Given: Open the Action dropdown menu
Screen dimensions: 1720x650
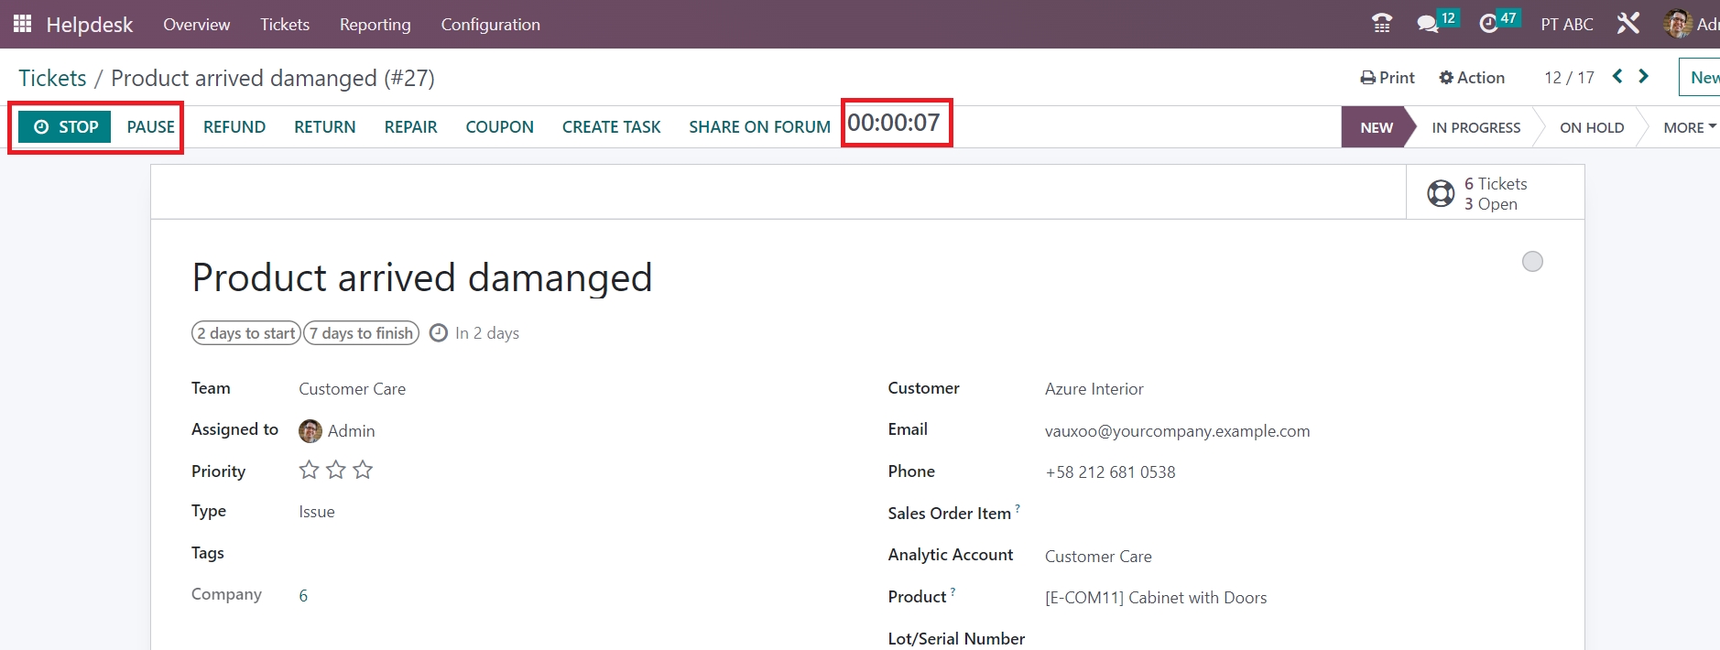Looking at the screenshot, I should 1472,78.
